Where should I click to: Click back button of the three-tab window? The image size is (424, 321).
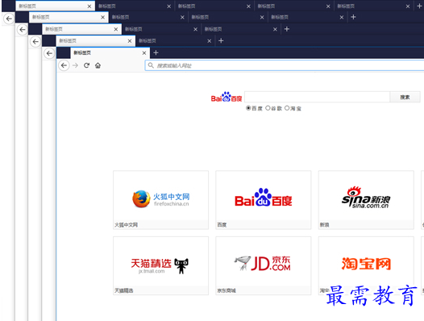[35, 42]
